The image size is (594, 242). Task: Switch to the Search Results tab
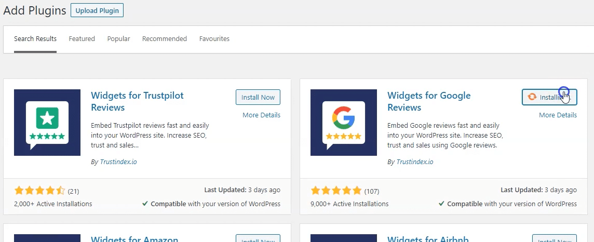pos(35,38)
